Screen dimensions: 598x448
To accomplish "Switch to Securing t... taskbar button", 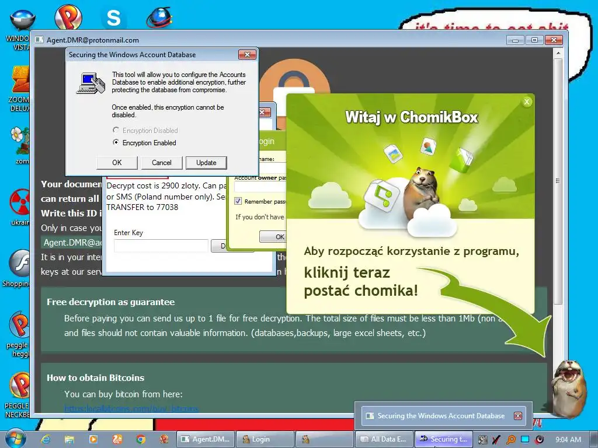I will 444,439.
